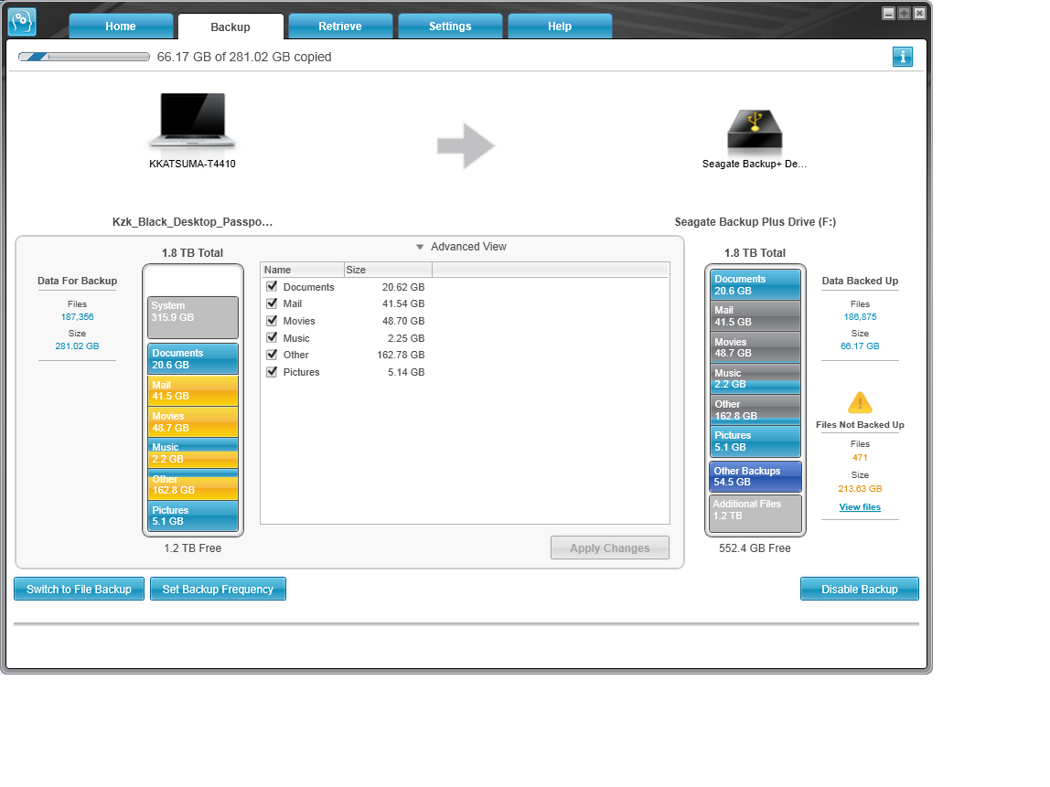Click the 552.4 GB Free label

pos(755,548)
